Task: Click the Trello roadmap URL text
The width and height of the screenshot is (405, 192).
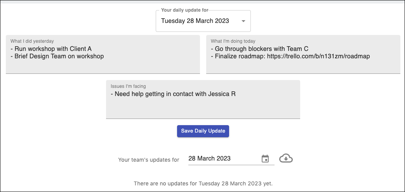Action: click(318, 56)
